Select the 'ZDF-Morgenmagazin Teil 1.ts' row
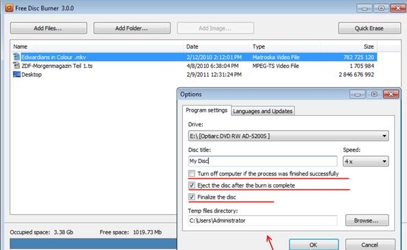The width and height of the screenshot is (407, 250). (195, 66)
